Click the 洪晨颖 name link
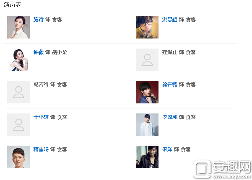 click(x=170, y=20)
